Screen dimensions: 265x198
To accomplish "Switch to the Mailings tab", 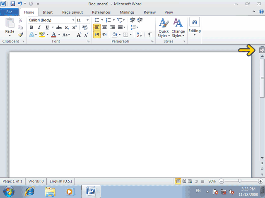I will (x=127, y=12).
